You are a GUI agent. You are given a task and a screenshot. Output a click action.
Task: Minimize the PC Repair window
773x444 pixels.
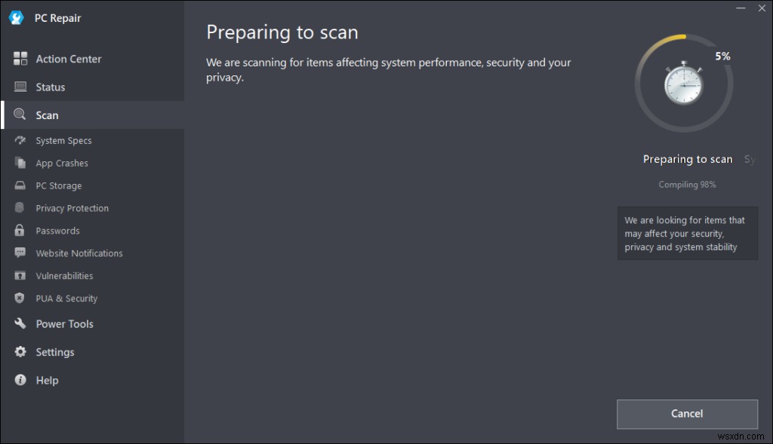click(741, 8)
